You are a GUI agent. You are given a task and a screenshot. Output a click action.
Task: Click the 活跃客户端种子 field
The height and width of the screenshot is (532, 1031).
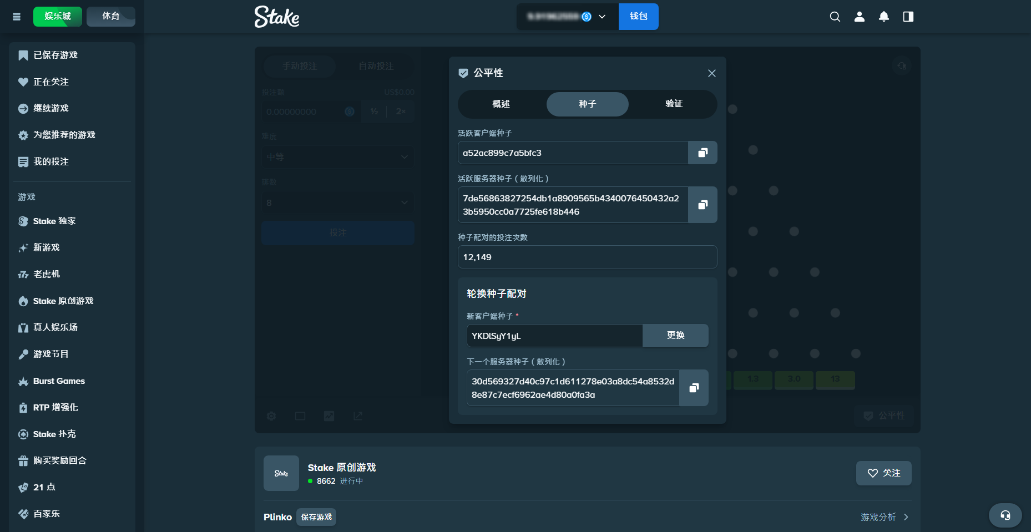(x=573, y=153)
